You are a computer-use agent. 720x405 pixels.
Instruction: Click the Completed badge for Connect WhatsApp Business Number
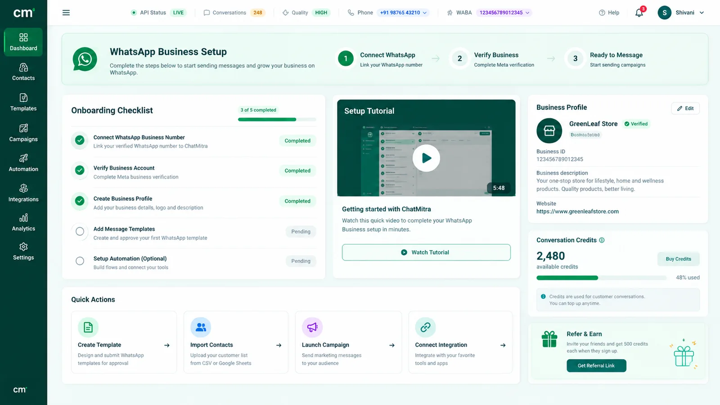tap(297, 141)
